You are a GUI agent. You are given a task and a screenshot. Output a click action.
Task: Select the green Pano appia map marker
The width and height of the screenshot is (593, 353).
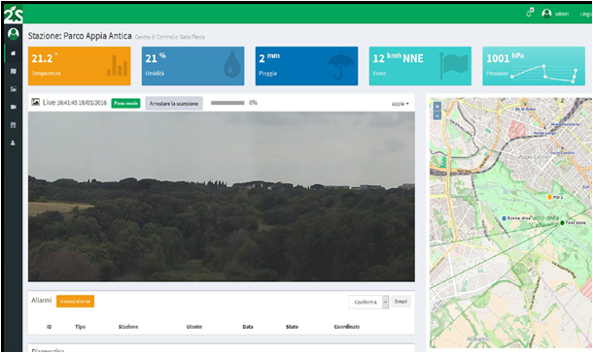562,223
